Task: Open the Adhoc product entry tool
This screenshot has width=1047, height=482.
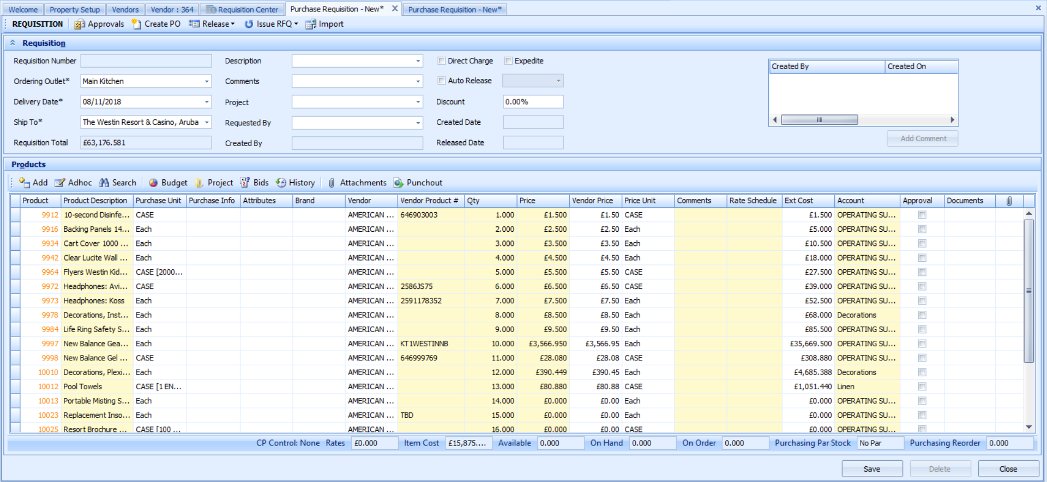Action: coord(60,183)
